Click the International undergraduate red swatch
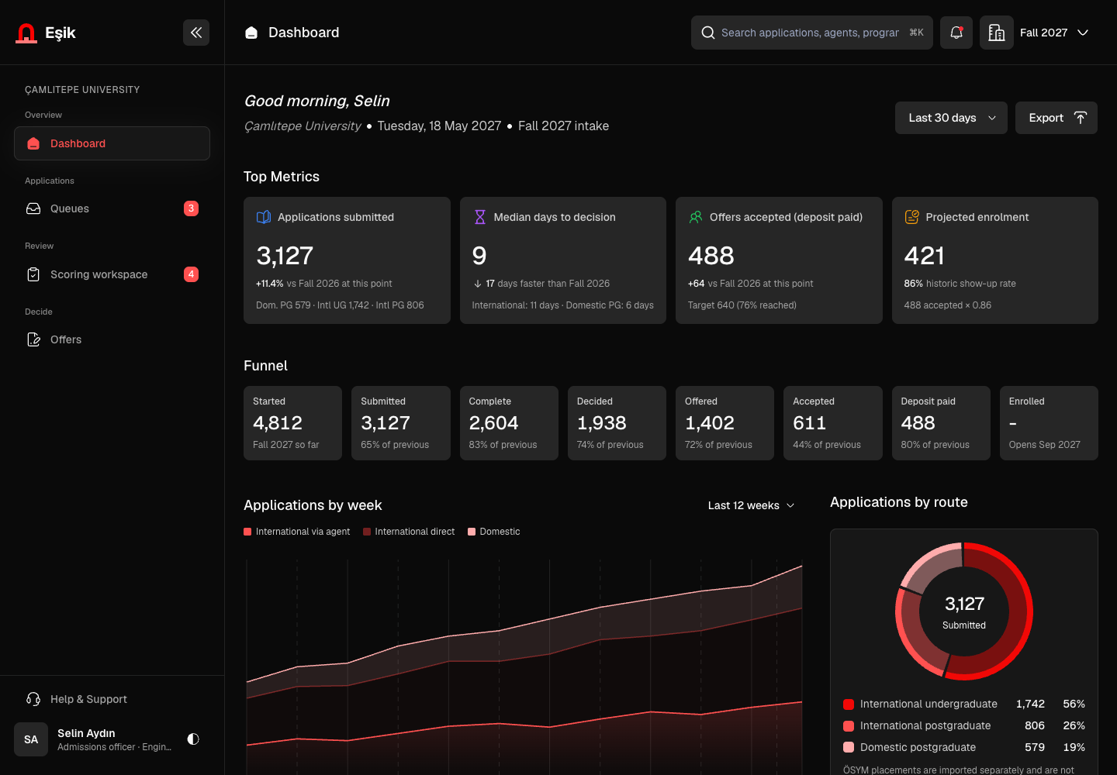 (849, 704)
